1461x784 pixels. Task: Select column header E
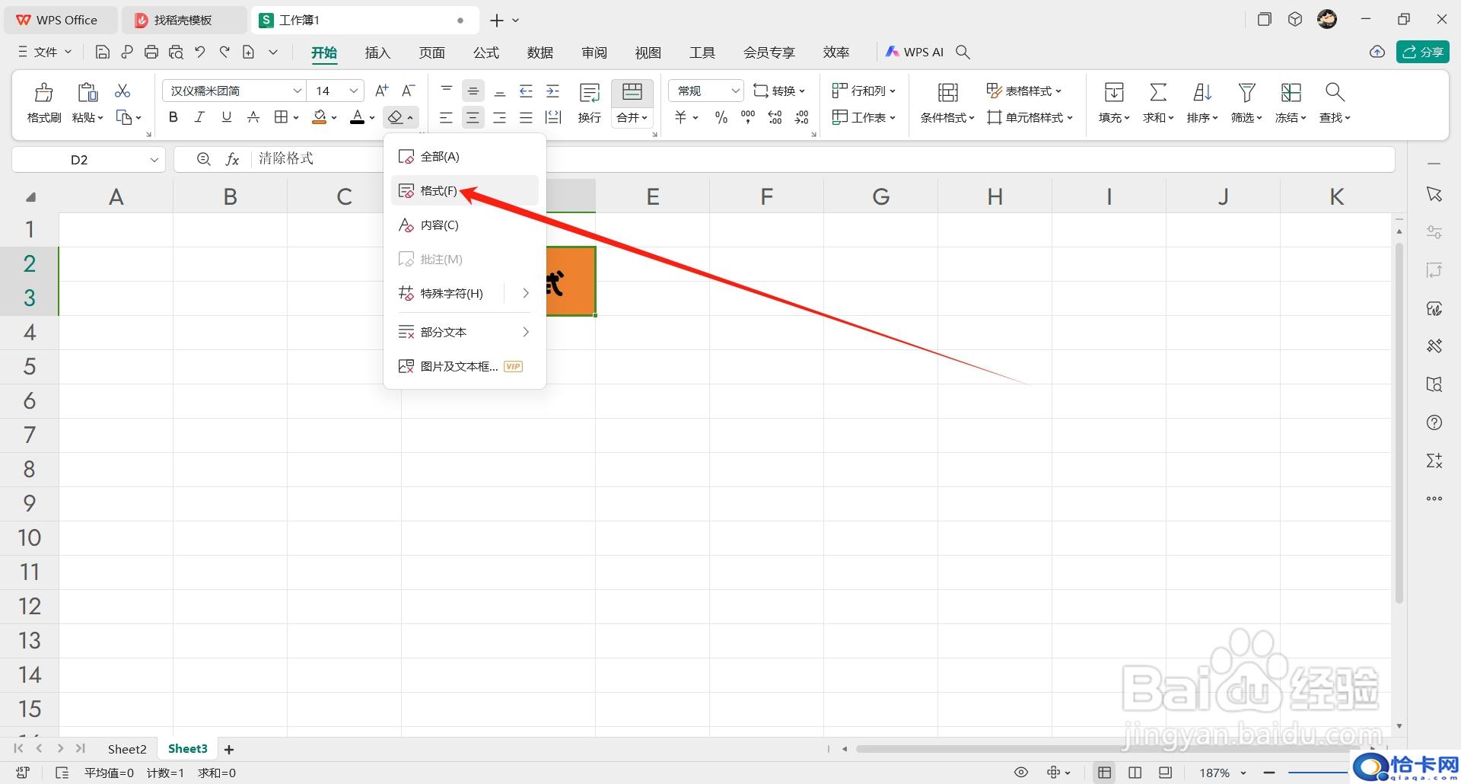(652, 197)
